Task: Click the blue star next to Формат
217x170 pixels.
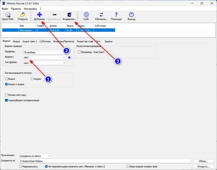Action: [69, 57]
